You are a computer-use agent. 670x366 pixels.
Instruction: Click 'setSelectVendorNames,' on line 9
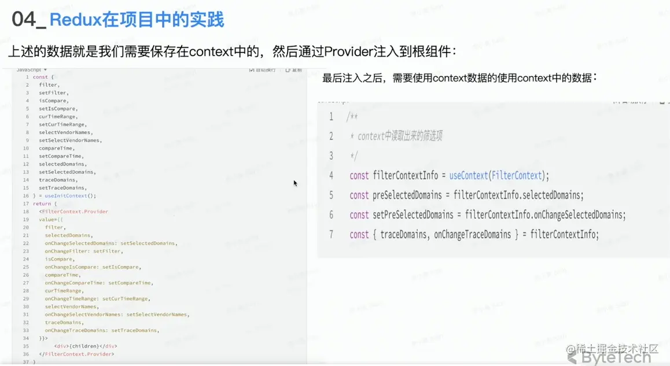tap(71, 140)
